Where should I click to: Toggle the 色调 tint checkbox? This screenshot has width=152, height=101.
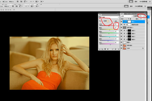[x=103, y=21]
